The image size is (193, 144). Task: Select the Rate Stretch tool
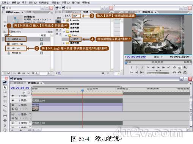[5, 106]
